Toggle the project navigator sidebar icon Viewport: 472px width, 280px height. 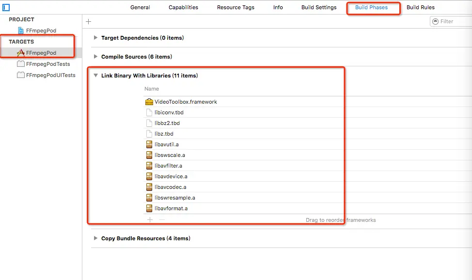(6, 7)
